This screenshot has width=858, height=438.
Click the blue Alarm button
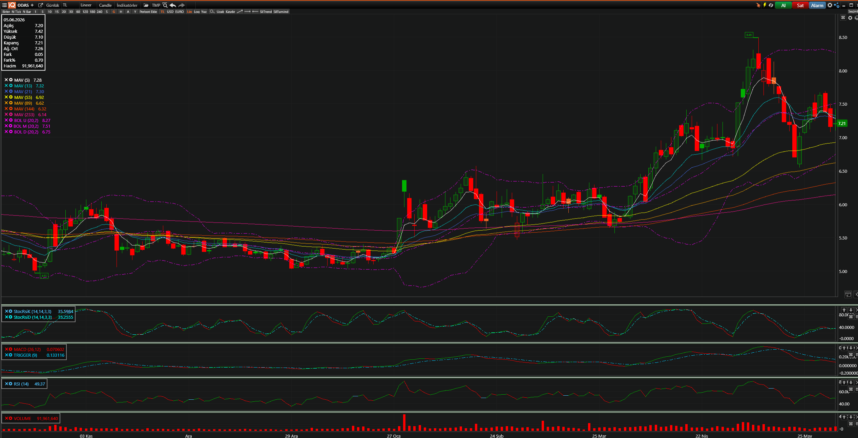pyautogui.click(x=817, y=5)
